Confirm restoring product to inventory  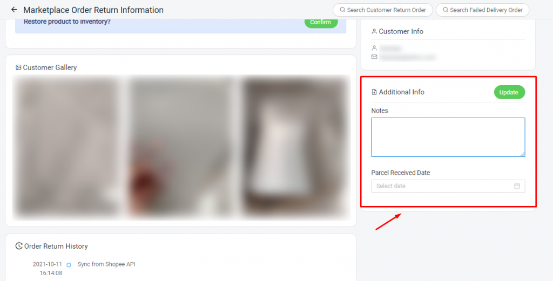coord(321,22)
